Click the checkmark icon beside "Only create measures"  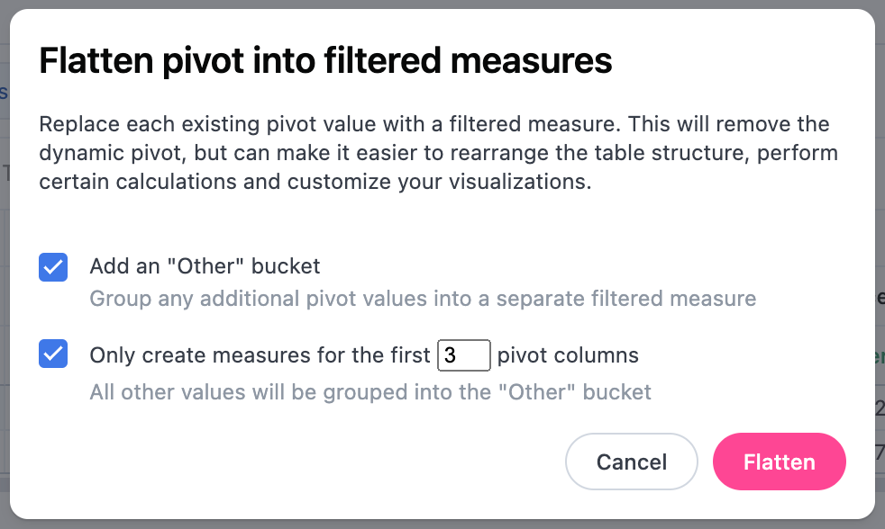coord(53,354)
